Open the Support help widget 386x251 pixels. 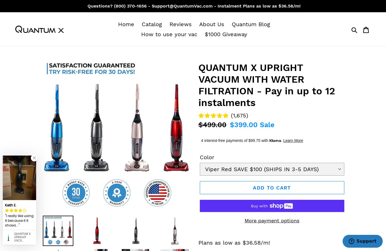363,241
